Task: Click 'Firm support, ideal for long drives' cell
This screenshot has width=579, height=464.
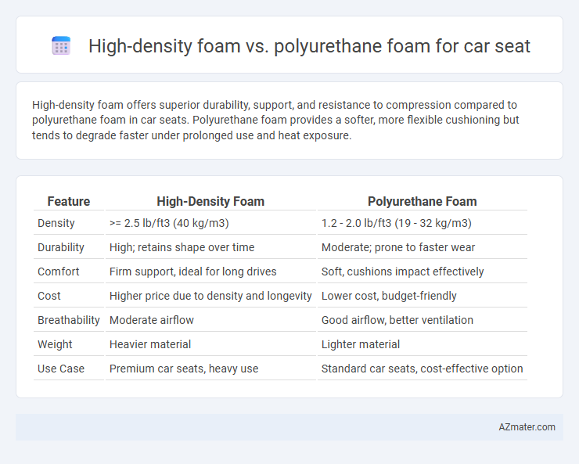Action: (192, 272)
